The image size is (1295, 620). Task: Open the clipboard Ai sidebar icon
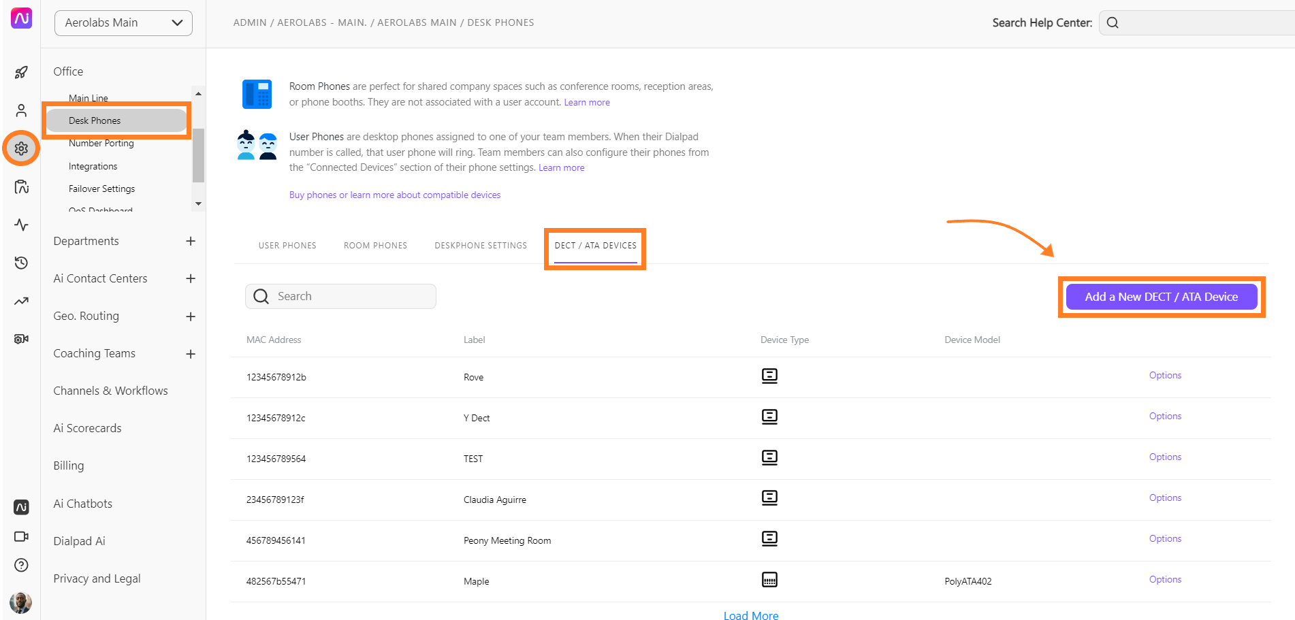click(21, 186)
